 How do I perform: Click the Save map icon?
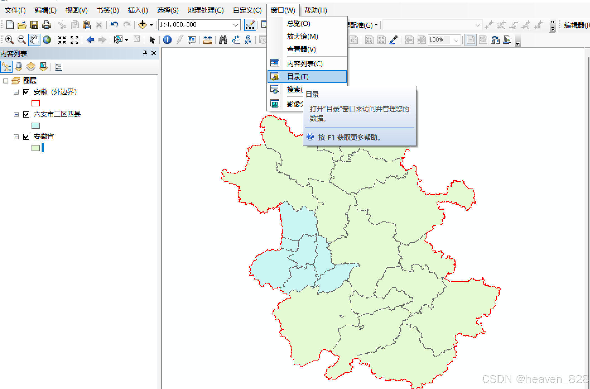[34, 25]
